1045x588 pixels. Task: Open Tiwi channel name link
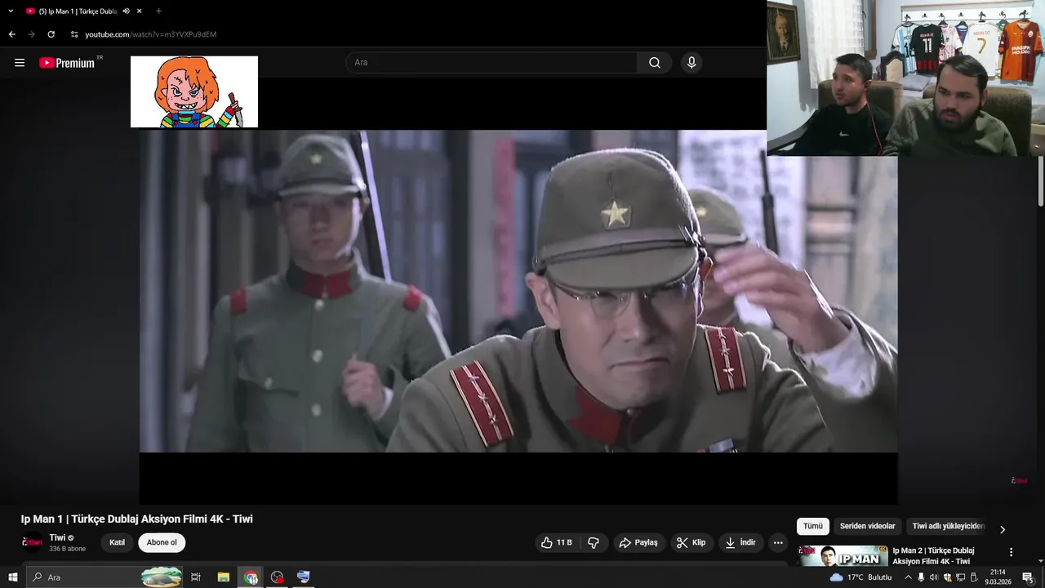point(57,537)
